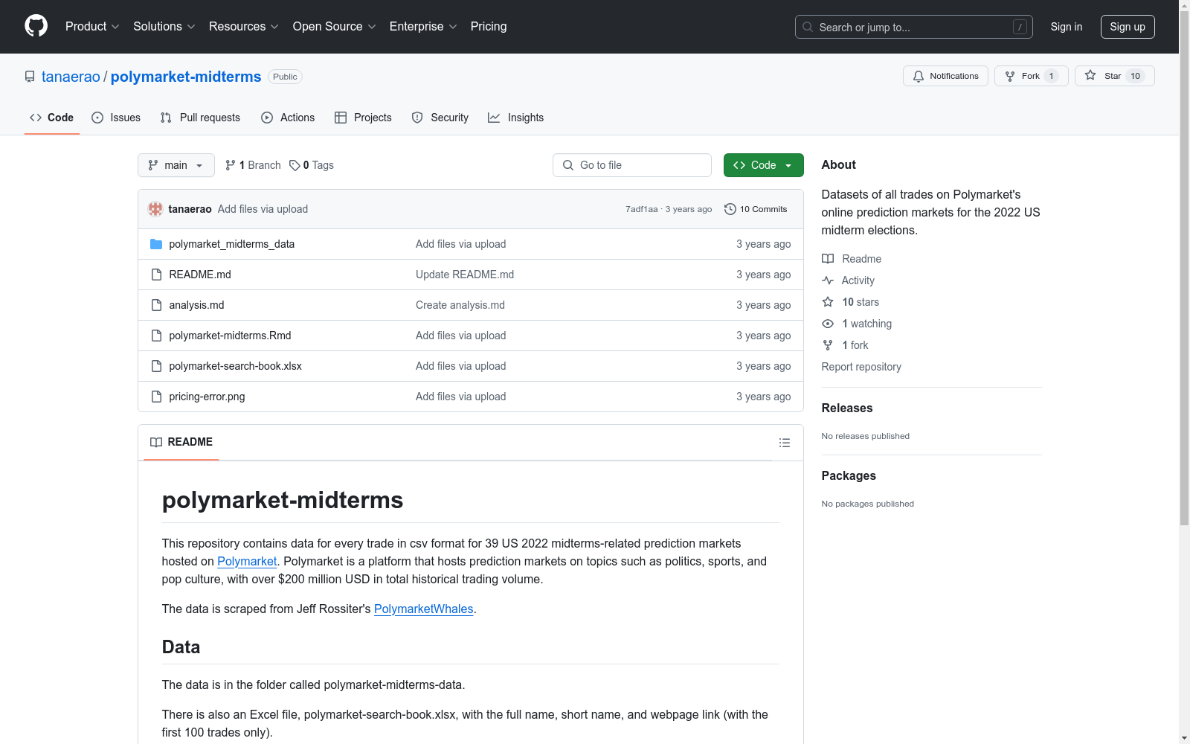Image resolution: width=1190 pixels, height=744 pixels.
Task: Click the Add files via upload latest commit message
Action: [x=263, y=209]
